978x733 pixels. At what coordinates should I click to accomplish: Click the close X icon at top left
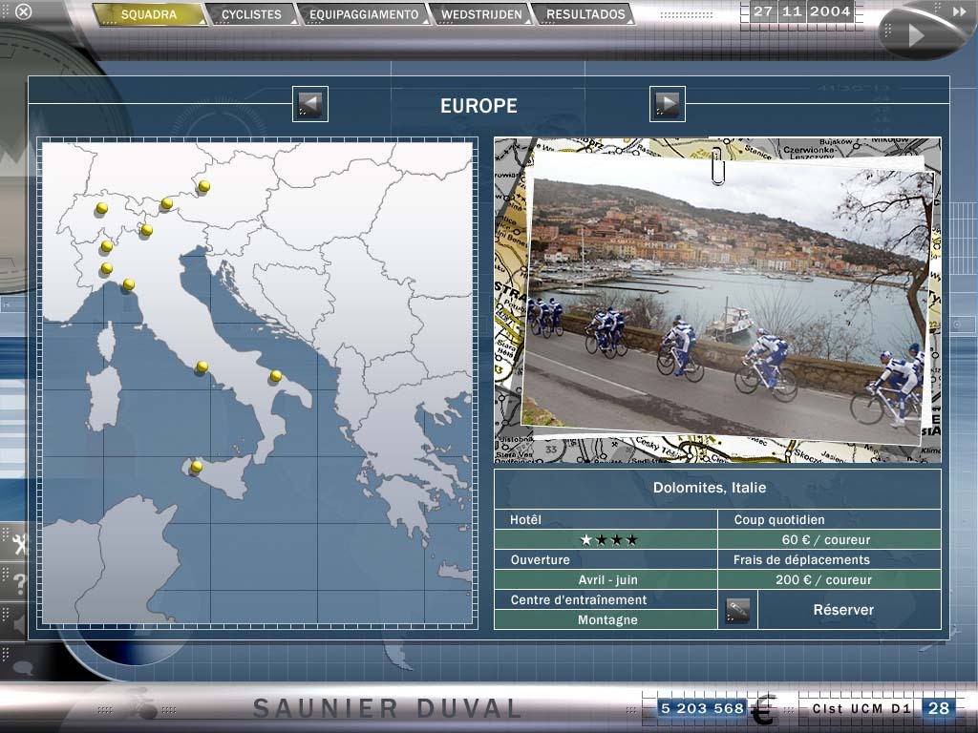(24, 11)
